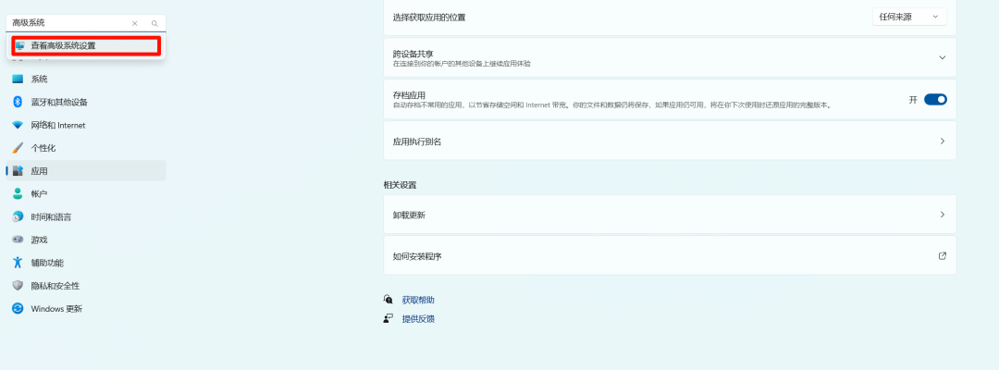This screenshot has width=999, height=370.
Task: Open 辅助功能 settings
Action: [86, 263]
